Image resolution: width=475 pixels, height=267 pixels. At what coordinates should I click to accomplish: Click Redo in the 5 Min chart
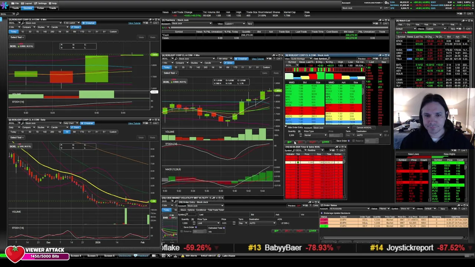click(x=153, y=37)
